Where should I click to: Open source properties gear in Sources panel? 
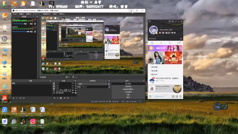click(x=61, y=98)
